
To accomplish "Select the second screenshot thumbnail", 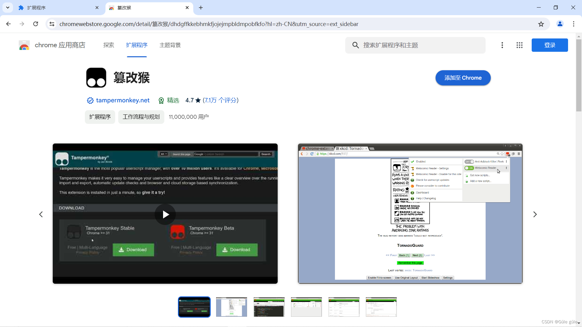I will [x=232, y=307].
